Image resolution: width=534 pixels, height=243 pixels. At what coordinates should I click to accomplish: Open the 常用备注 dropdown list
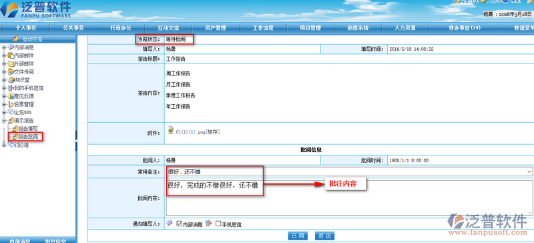coord(529,172)
